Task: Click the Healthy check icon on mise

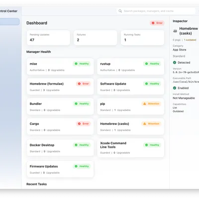Action: click(x=76, y=64)
